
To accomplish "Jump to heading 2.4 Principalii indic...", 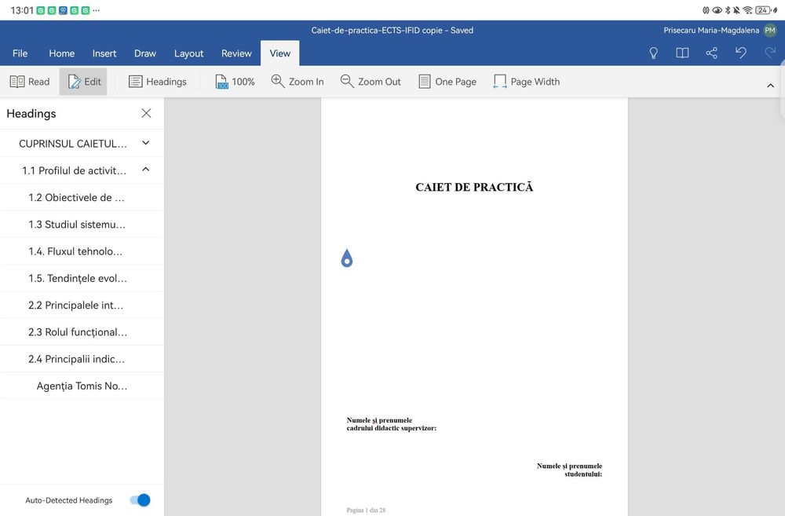I will coord(76,359).
